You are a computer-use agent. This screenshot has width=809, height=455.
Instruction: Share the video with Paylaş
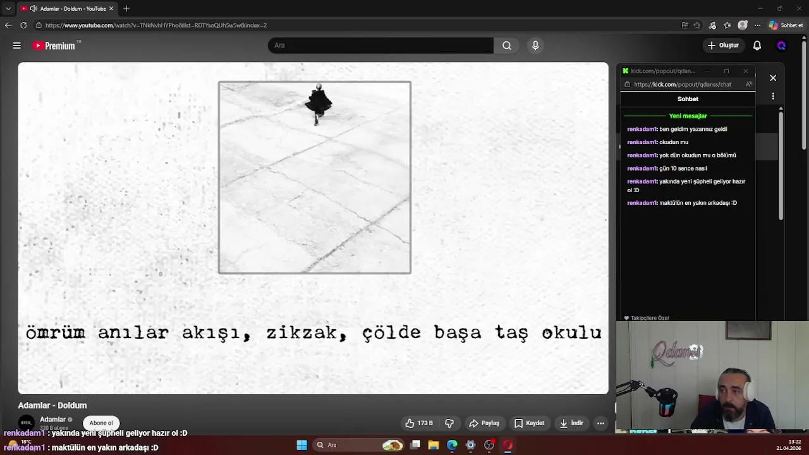point(484,423)
